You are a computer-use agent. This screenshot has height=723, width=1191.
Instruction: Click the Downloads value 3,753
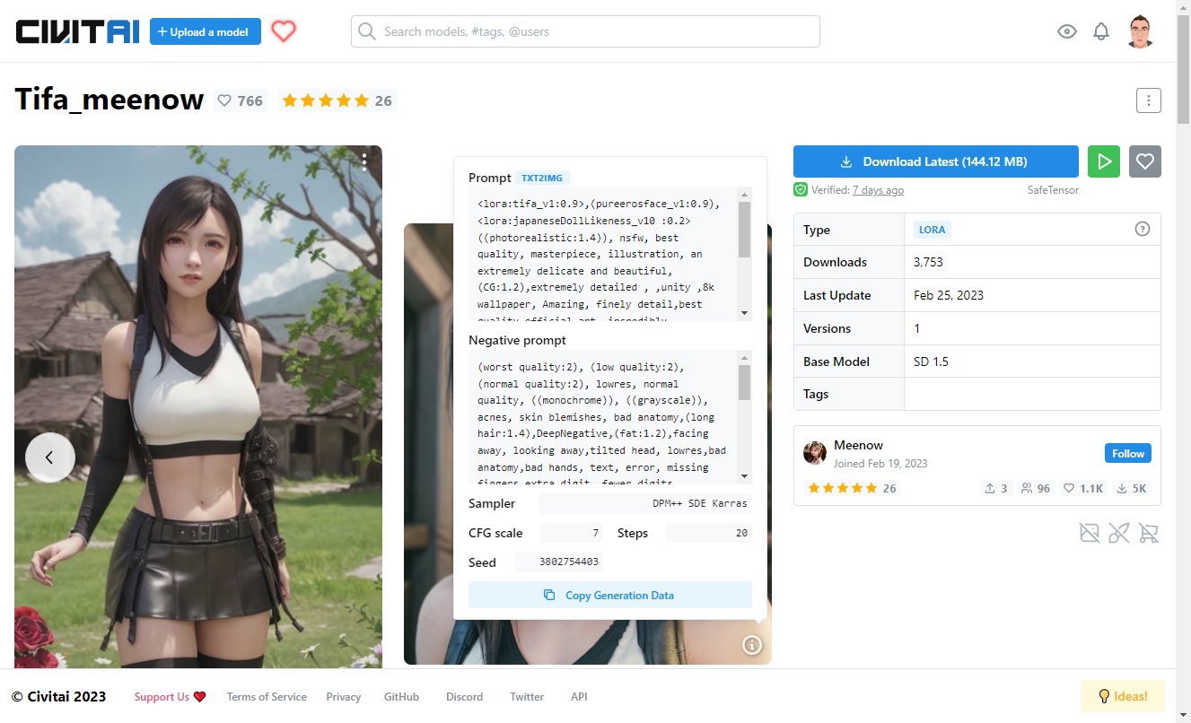pyautogui.click(x=928, y=262)
